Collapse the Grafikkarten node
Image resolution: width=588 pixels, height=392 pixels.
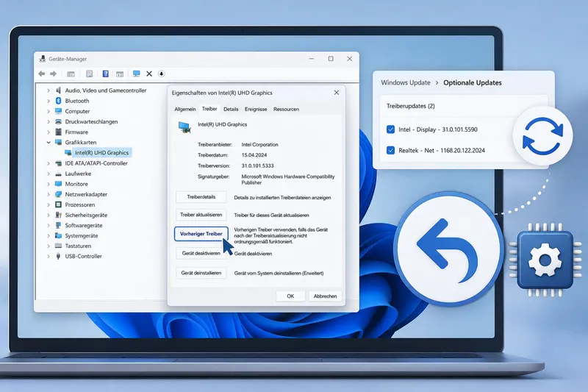[x=49, y=143]
